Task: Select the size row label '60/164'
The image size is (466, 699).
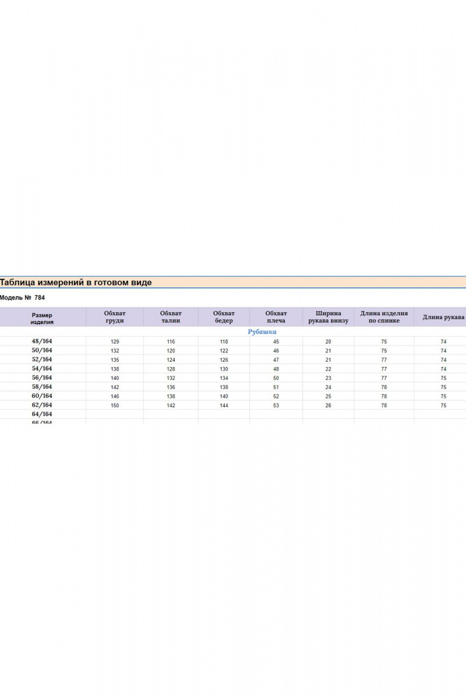Action: click(x=42, y=396)
